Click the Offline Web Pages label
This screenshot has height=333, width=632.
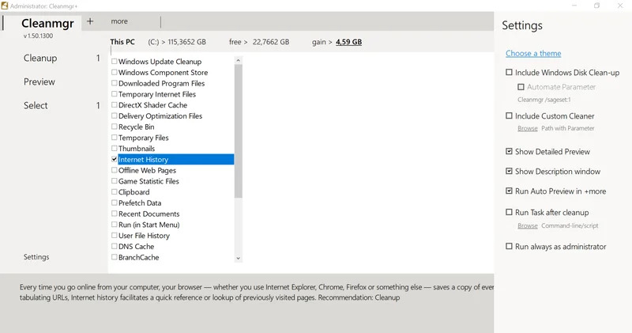pos(147,170)
